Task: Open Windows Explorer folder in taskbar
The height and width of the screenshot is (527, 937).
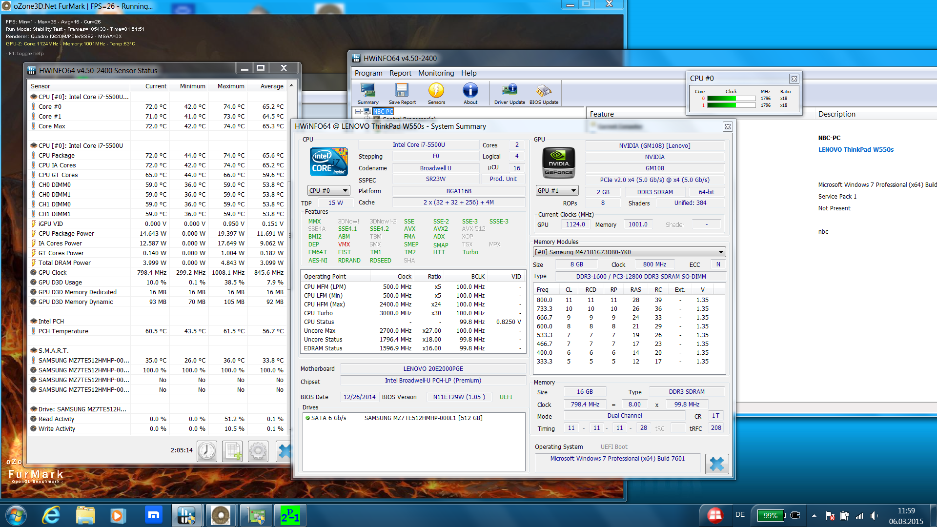Action: click(85, 516)
